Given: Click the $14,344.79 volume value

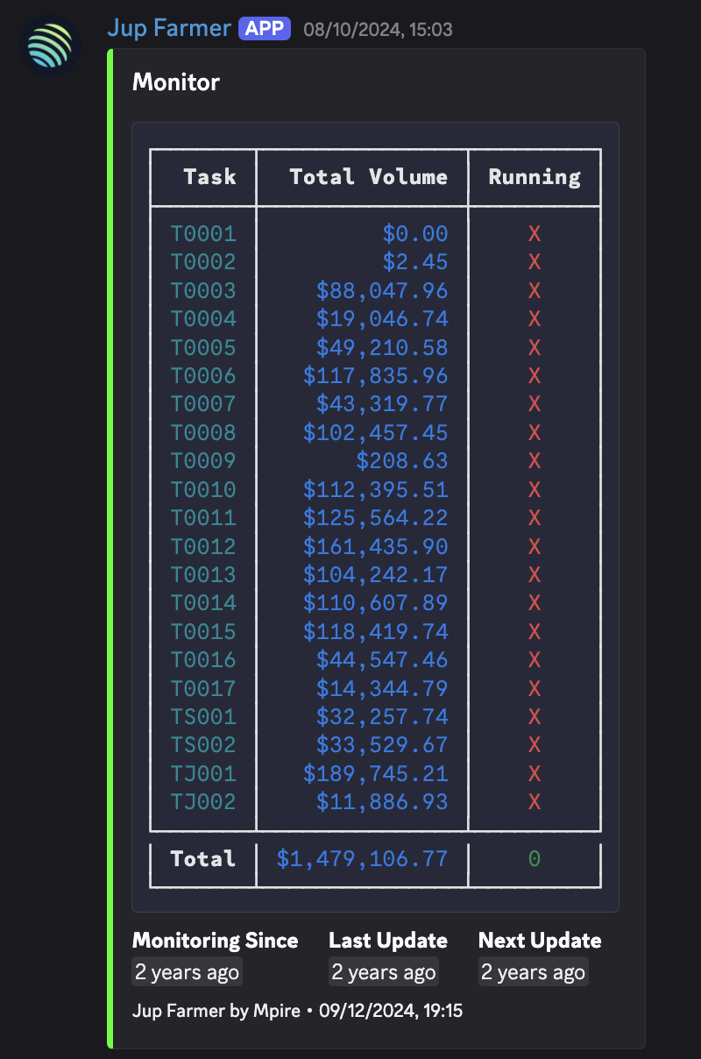Looking at the screenshot, I should 382,688.
